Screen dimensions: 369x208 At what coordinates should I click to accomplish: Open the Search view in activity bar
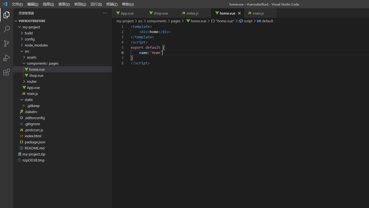point(7,29)
